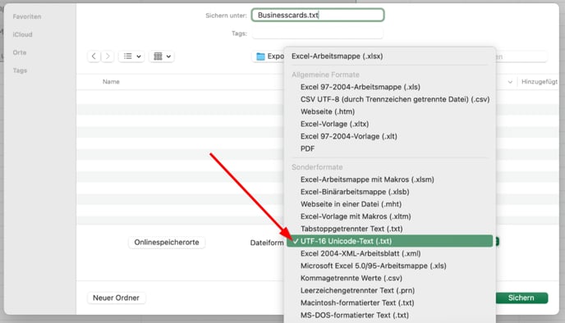Sort by the Name column header
This screenshot has height=323, width=565.
point(111,82)
